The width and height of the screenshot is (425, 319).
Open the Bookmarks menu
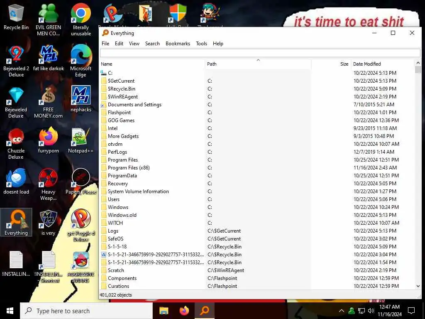tap(178, 43)
